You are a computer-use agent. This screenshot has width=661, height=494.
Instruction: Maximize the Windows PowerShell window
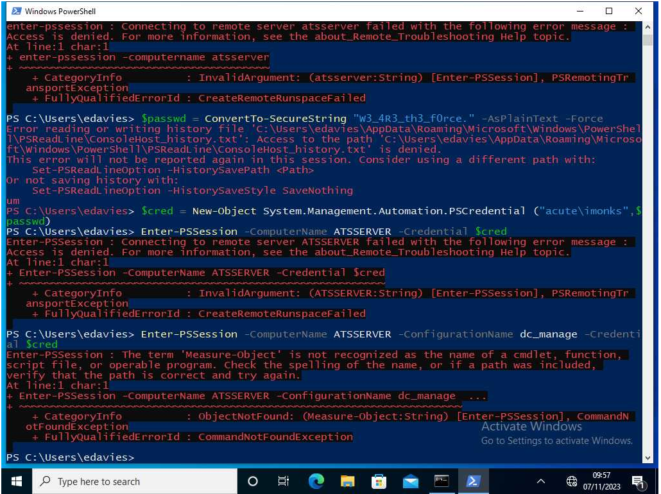tap(609, 11)
